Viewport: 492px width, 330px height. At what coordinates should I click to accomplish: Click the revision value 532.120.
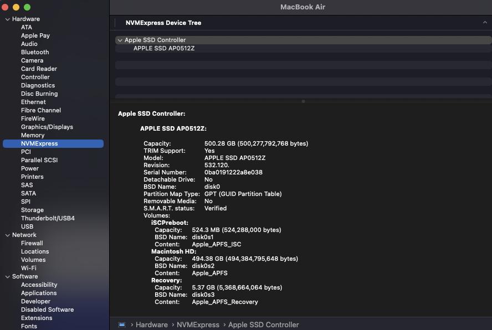(217, 166)
